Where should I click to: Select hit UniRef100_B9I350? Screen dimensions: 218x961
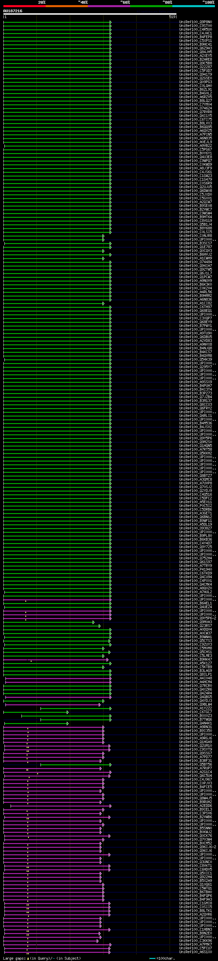pos(195,731)
